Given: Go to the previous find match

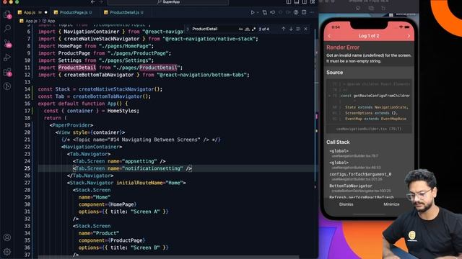Looking at the screenshot, I should click(x=283, y=29).
